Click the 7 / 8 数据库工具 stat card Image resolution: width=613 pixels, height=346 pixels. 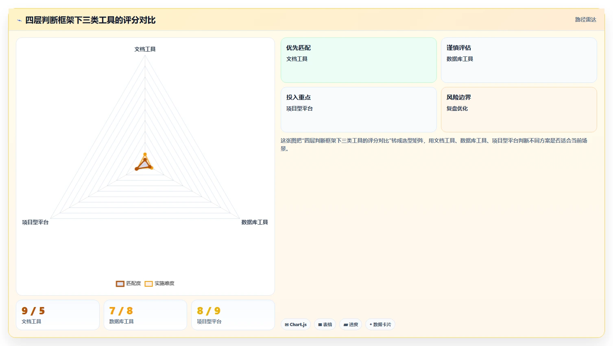pos(146,315)
